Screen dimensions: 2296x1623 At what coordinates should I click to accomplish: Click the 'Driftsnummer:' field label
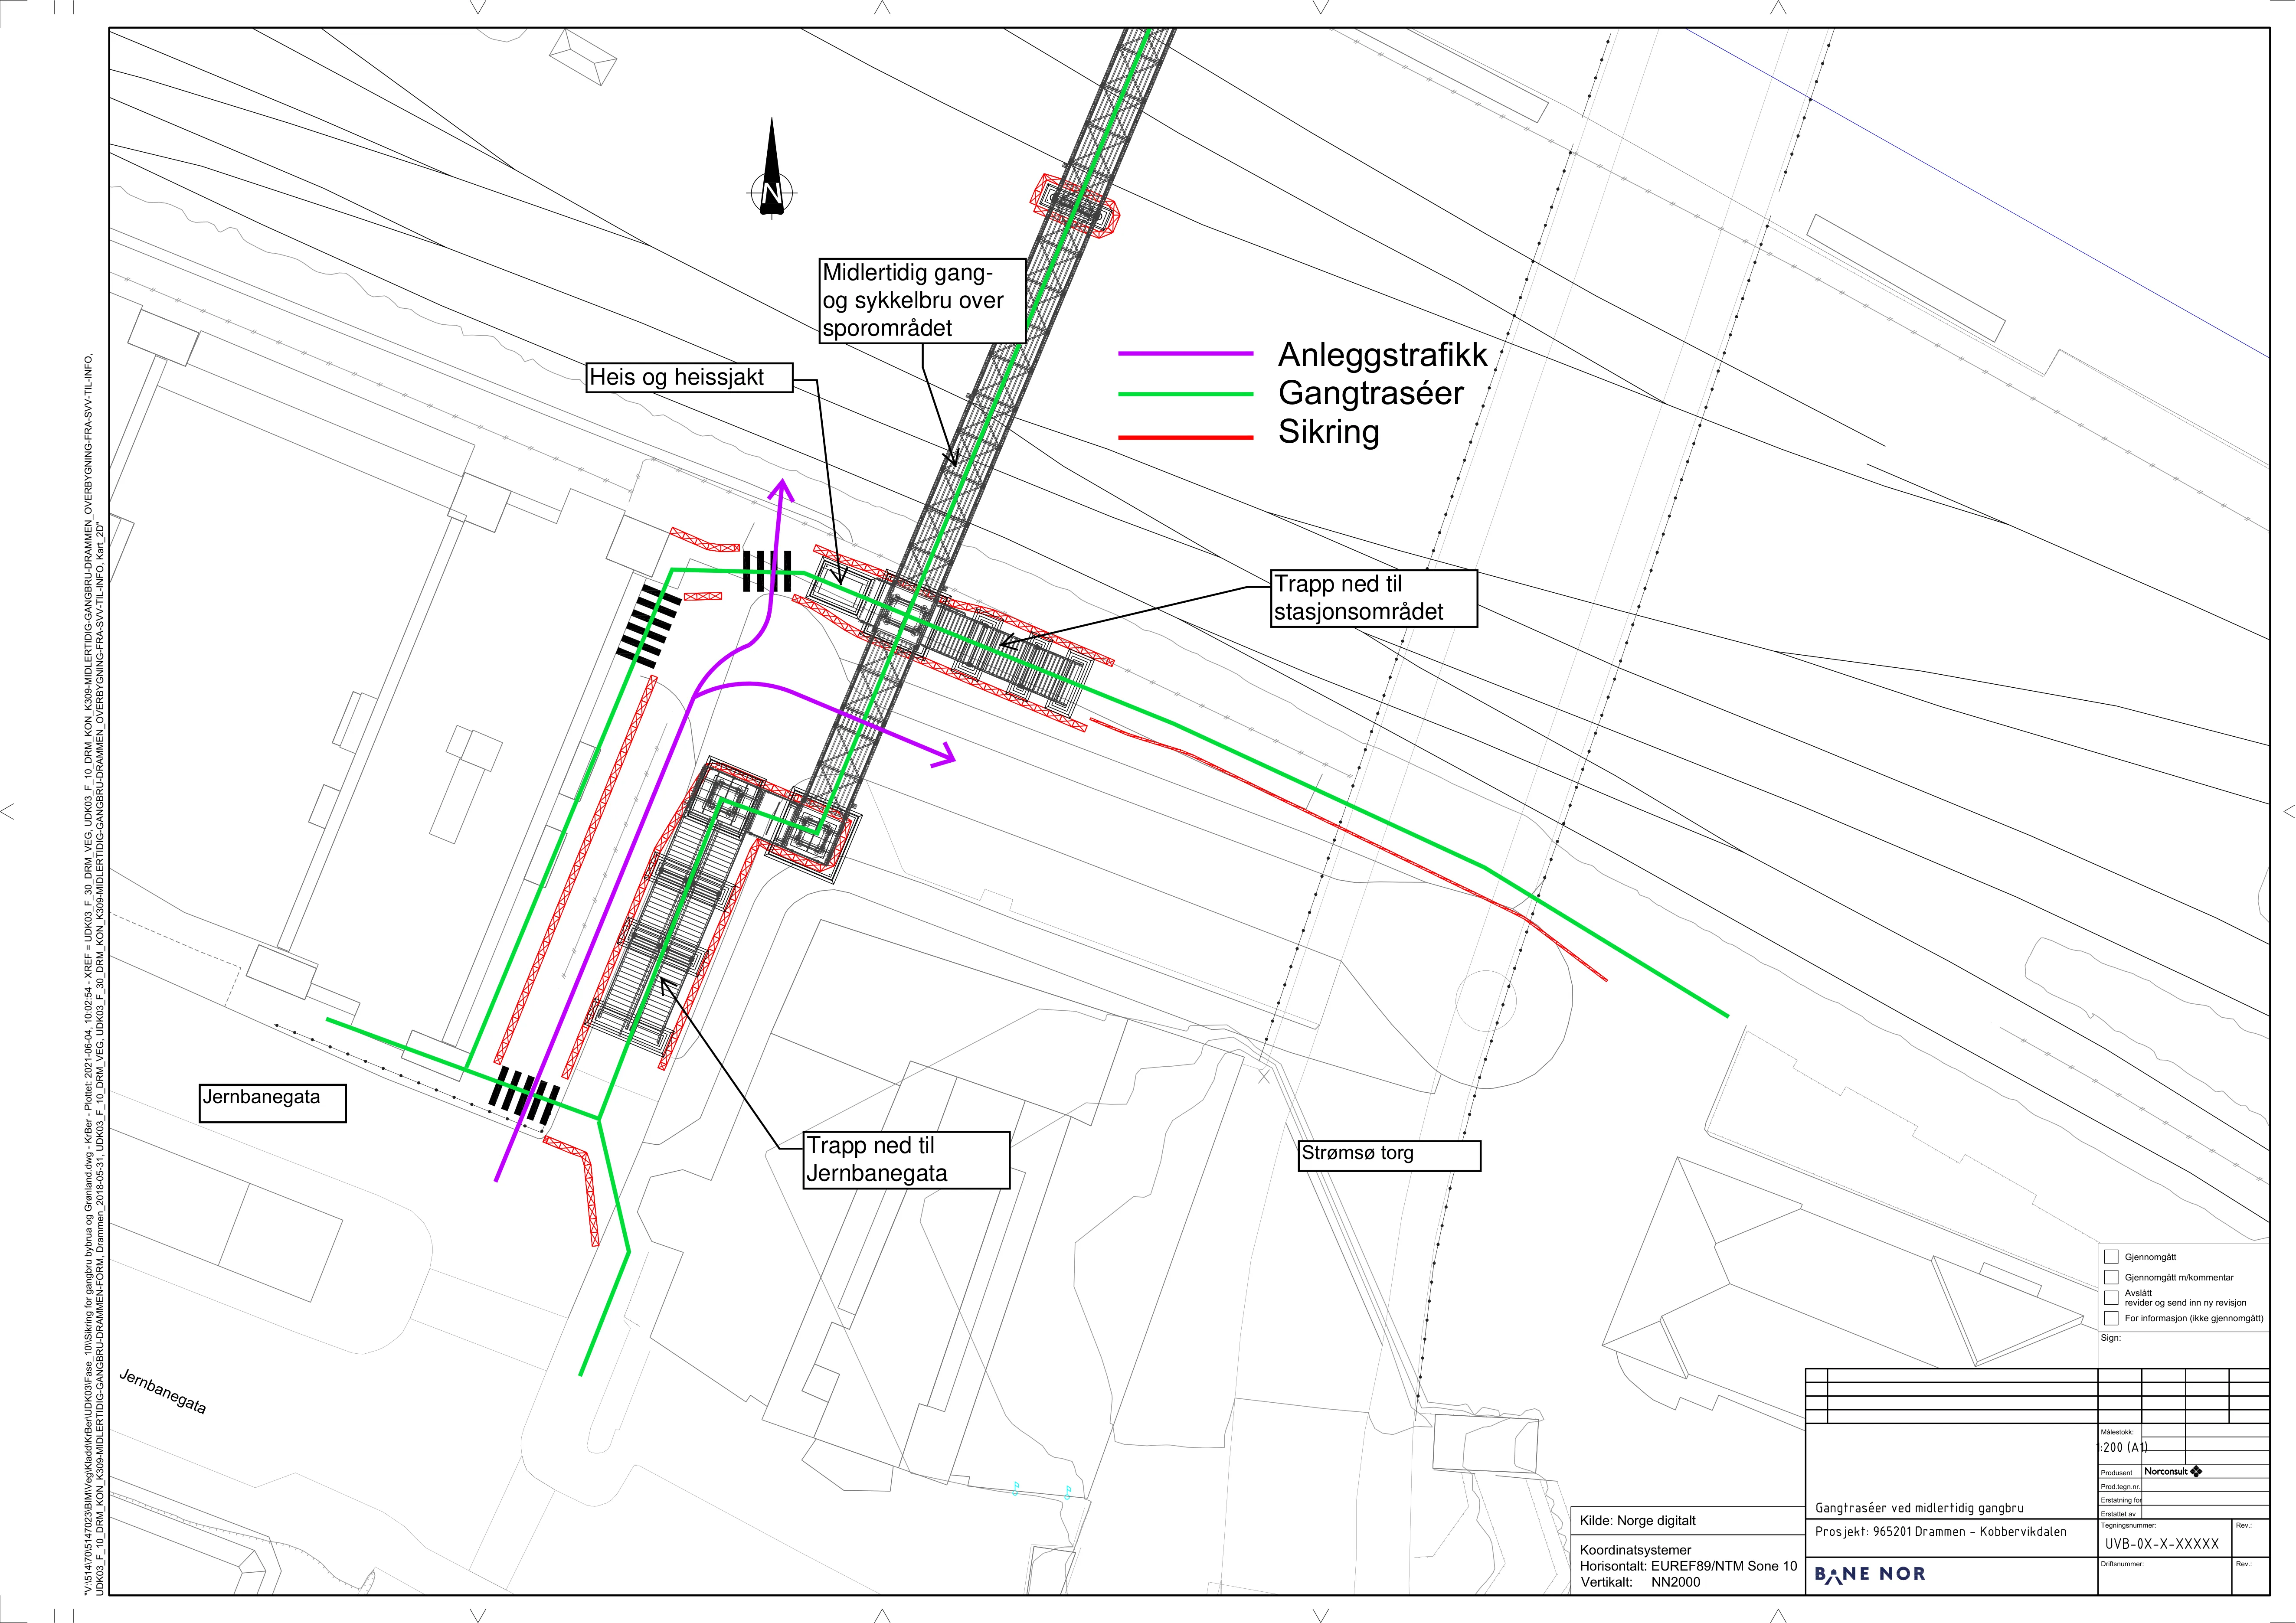click(x=2122, y=1563)
